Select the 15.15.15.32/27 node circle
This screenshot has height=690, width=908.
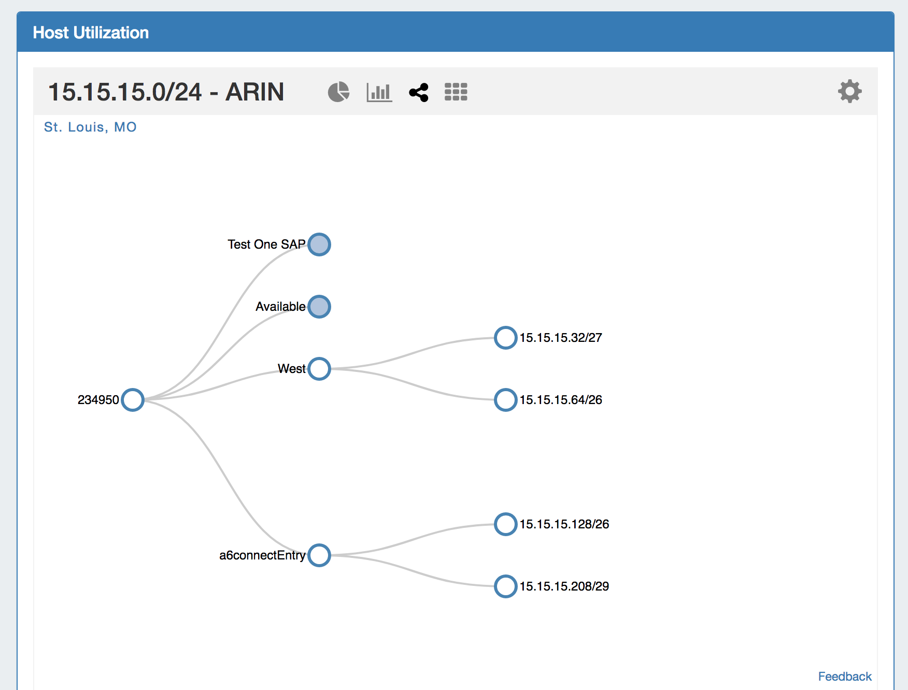click(505, 338)
